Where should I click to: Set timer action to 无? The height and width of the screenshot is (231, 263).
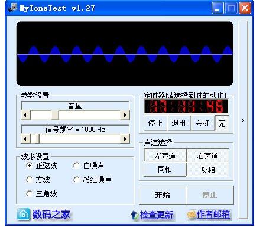[222, 123]
